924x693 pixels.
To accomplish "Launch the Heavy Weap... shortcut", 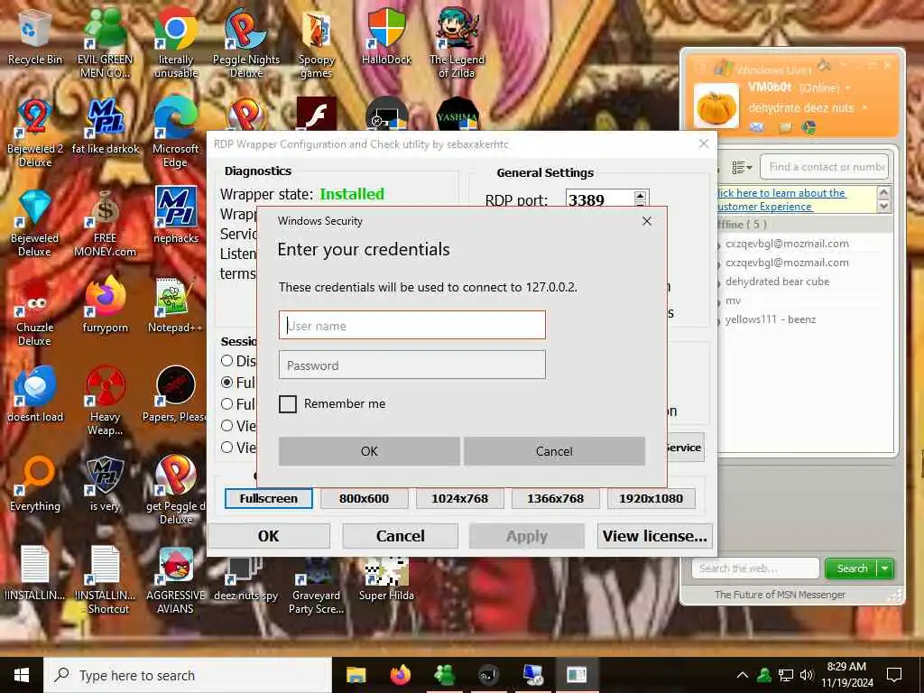I will pyautogui.click(x=105, y=401).
